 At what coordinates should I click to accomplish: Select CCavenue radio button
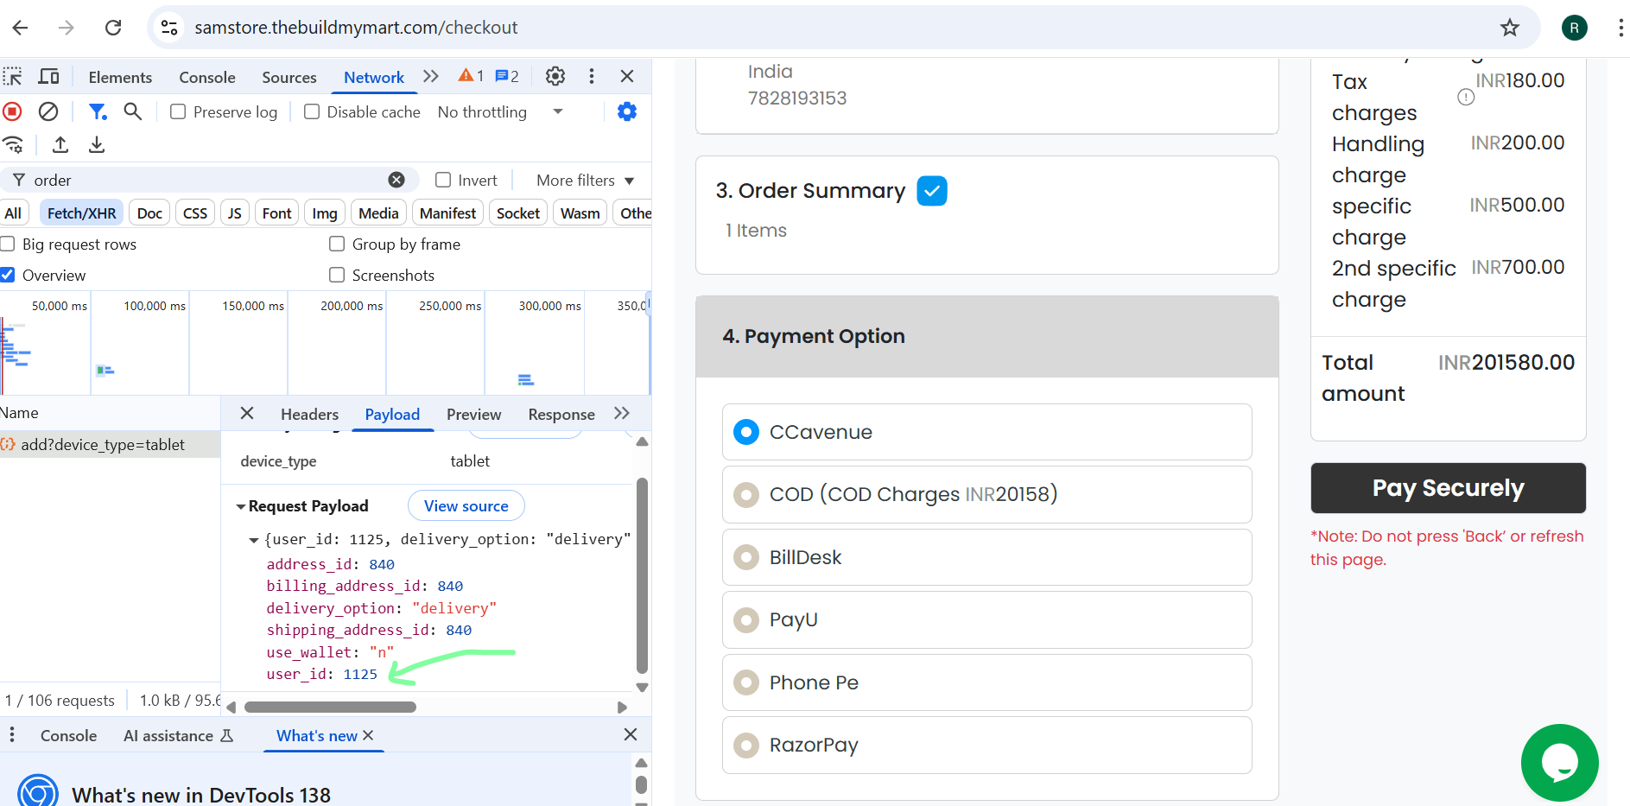[x=746, y=432]
